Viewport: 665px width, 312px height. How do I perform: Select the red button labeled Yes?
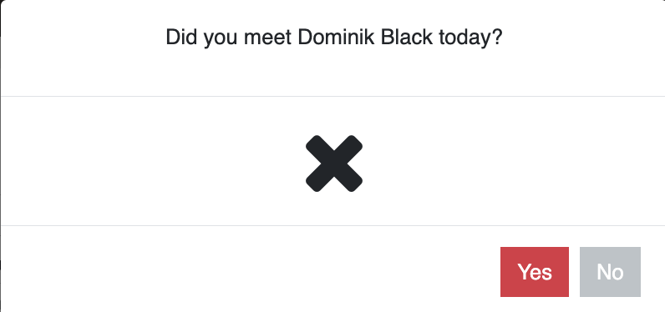click(x=535, y=272)
